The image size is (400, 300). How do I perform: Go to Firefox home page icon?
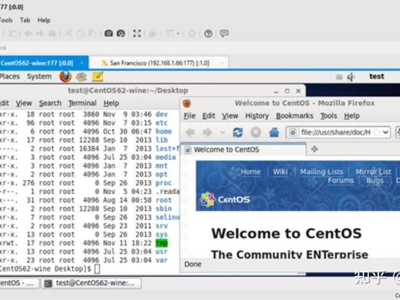(274, 132)
